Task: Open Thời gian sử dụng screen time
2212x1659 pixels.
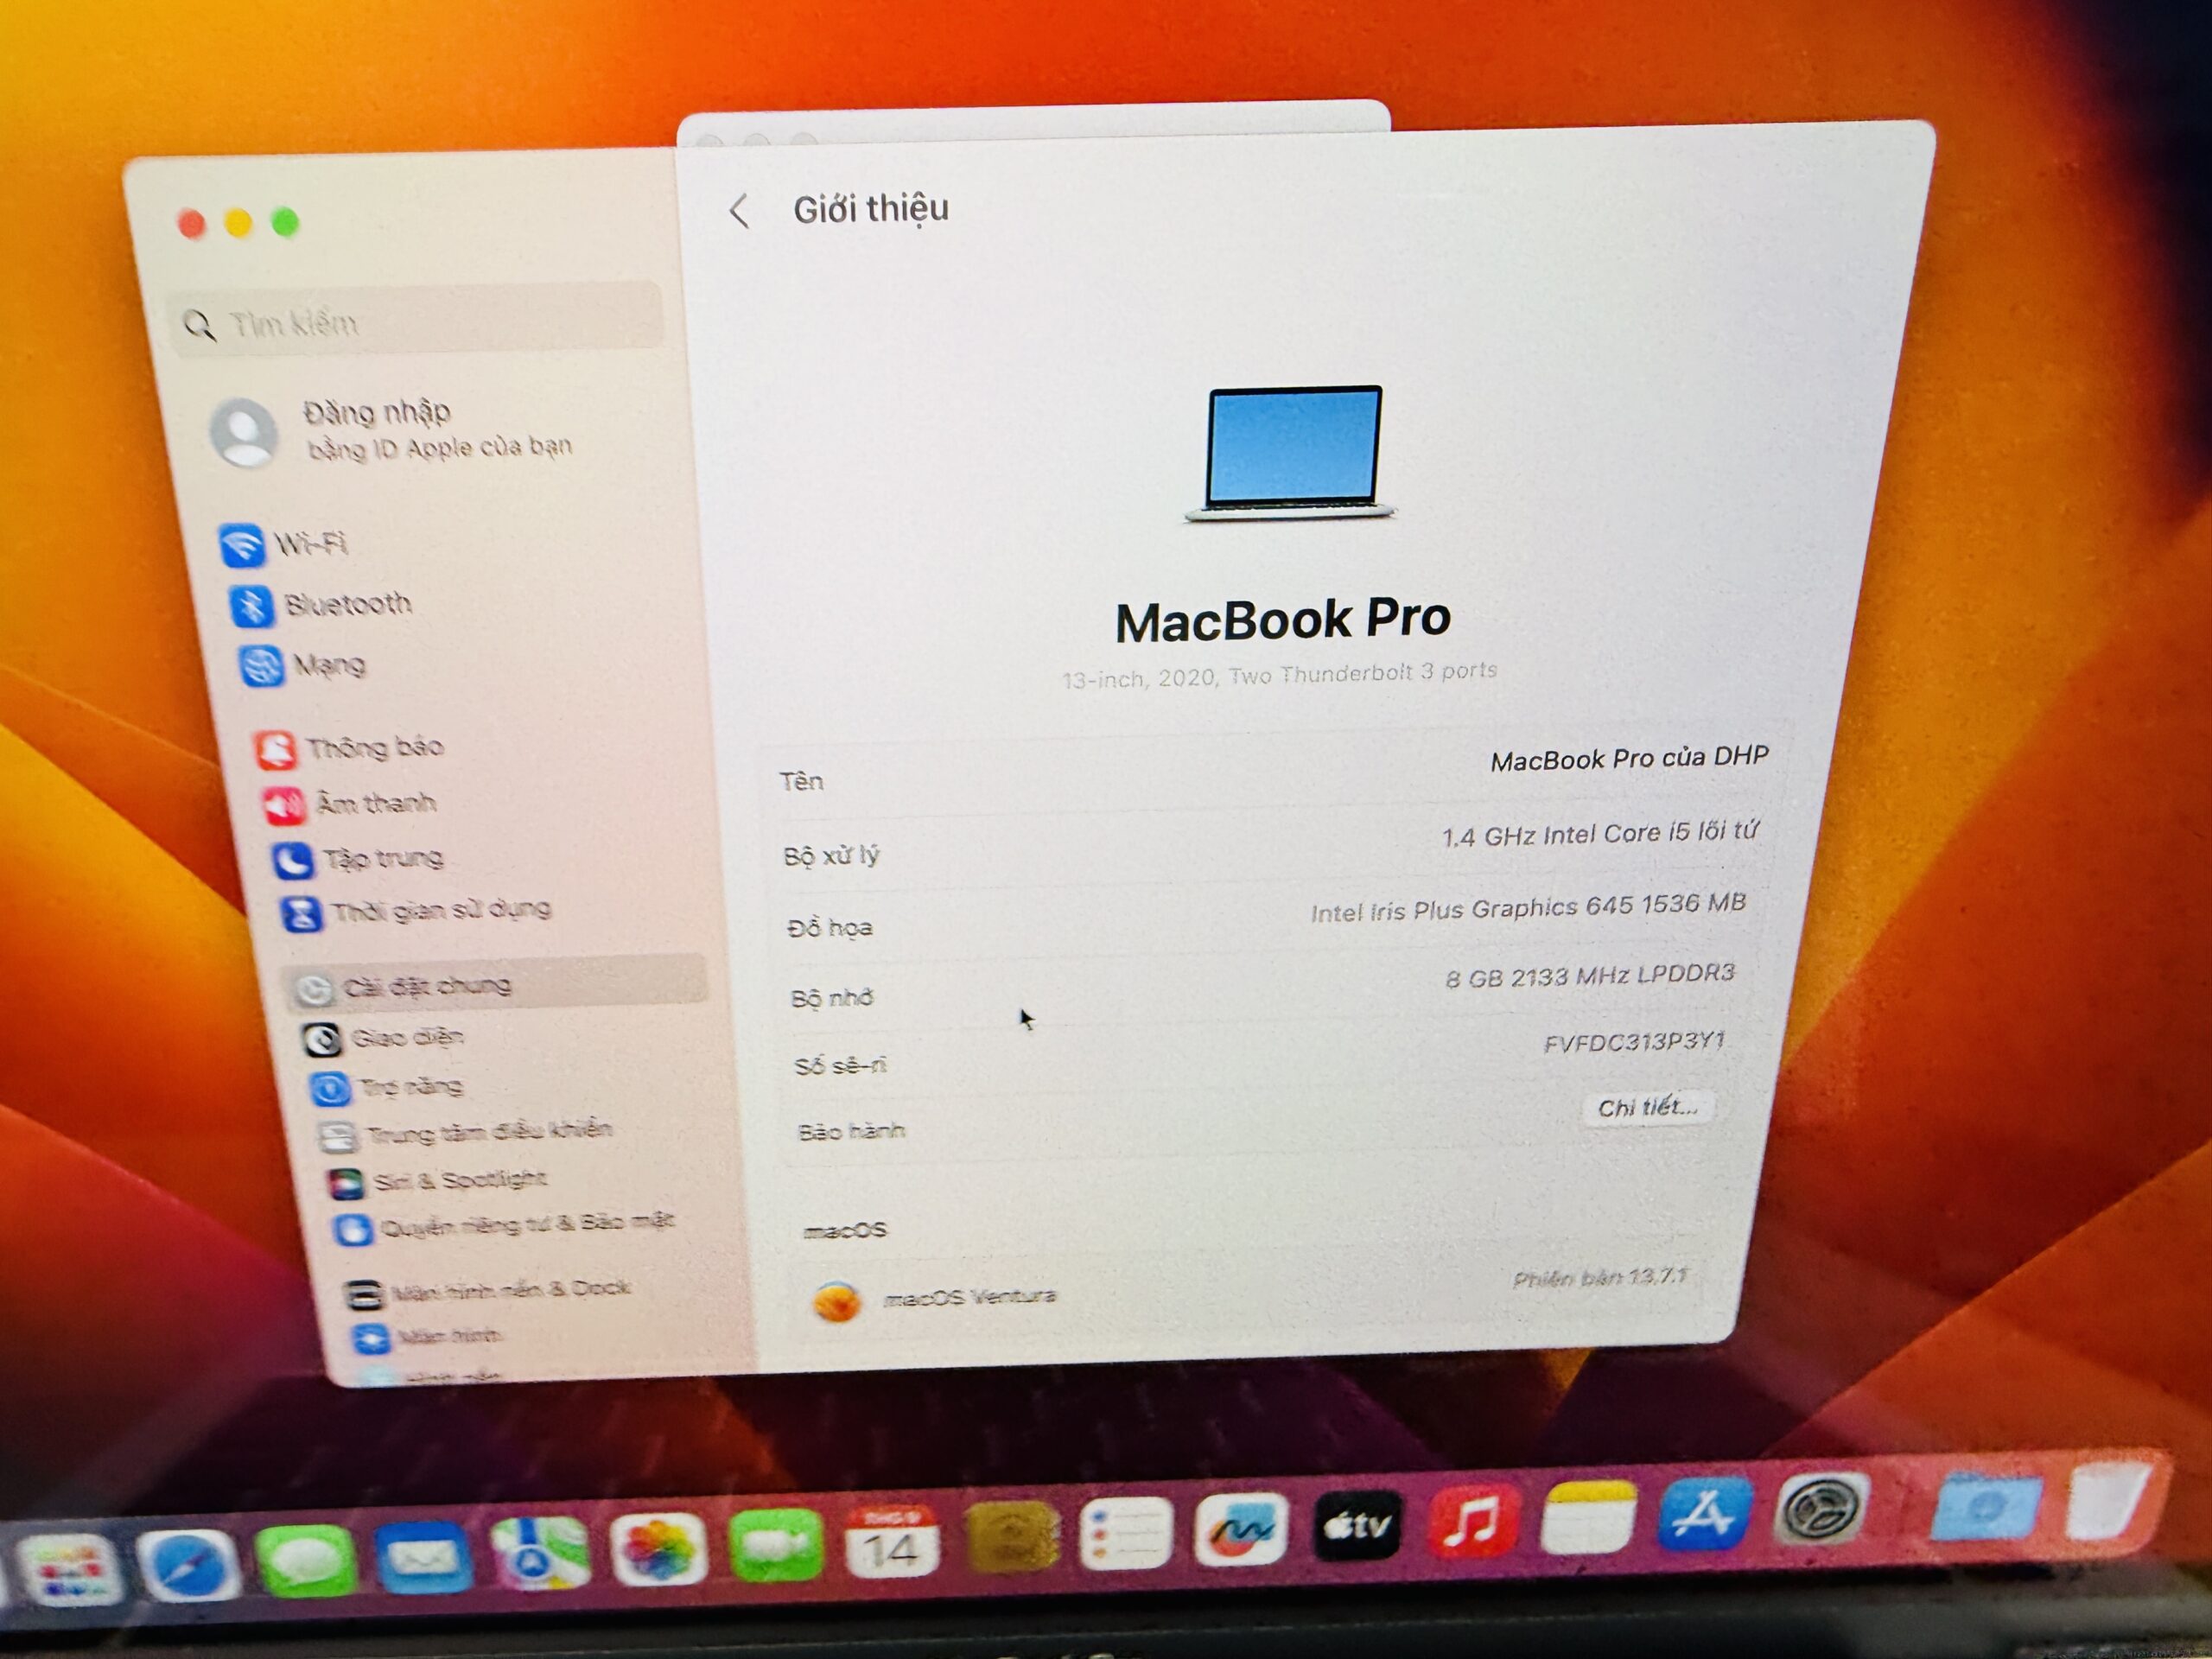Action: 416,911
